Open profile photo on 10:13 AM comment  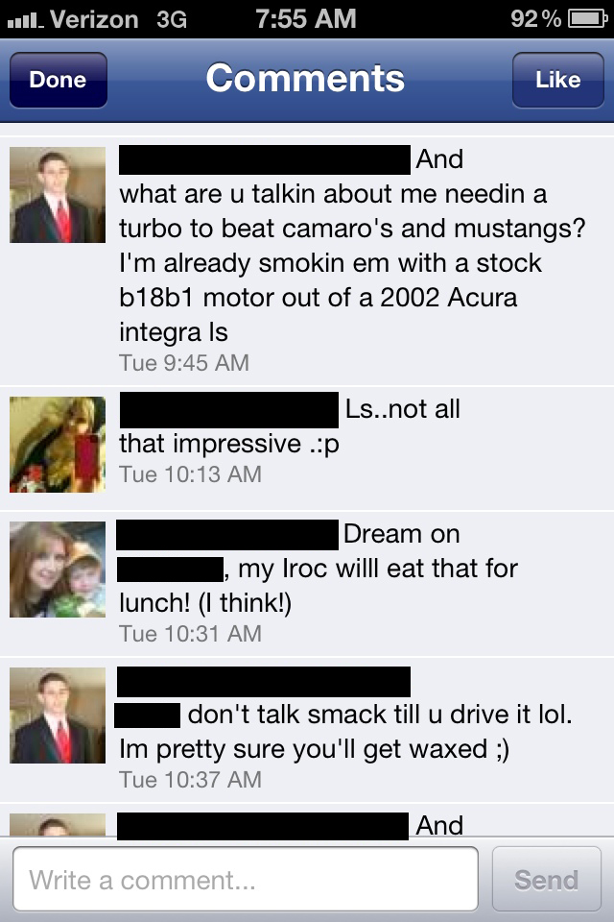pos(58,445)
